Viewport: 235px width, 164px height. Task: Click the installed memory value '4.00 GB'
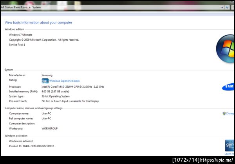(x=55, y=91)
